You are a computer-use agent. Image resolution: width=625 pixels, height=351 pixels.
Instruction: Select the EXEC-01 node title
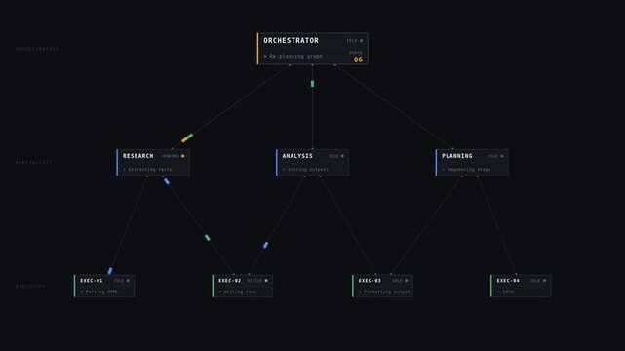point(92,281)
